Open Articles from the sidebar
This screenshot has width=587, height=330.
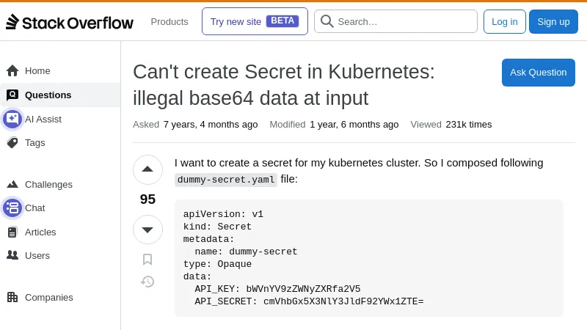point(40,232)
